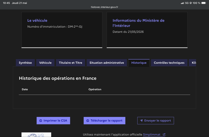The image size is (209, 137).
Task: Click the Opération column header
Action: click(x=95, y=89)
